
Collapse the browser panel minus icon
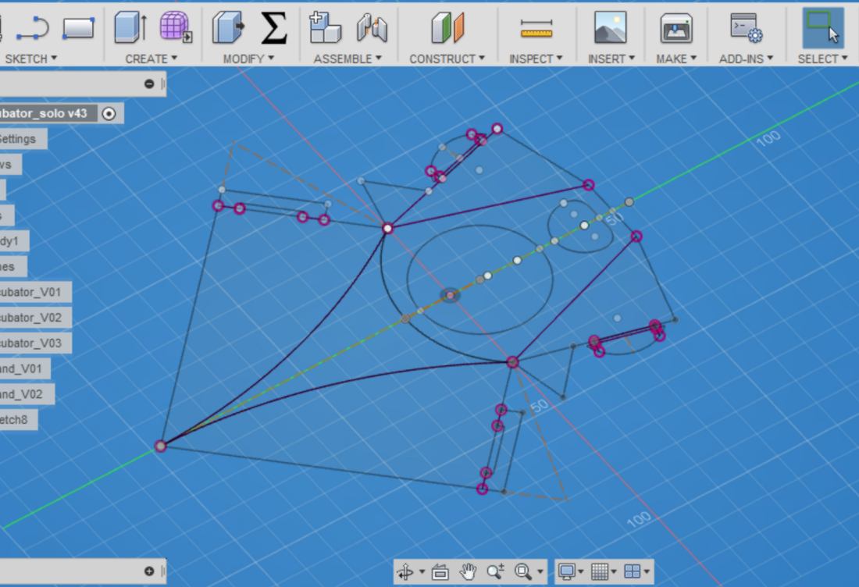[149, 84]
